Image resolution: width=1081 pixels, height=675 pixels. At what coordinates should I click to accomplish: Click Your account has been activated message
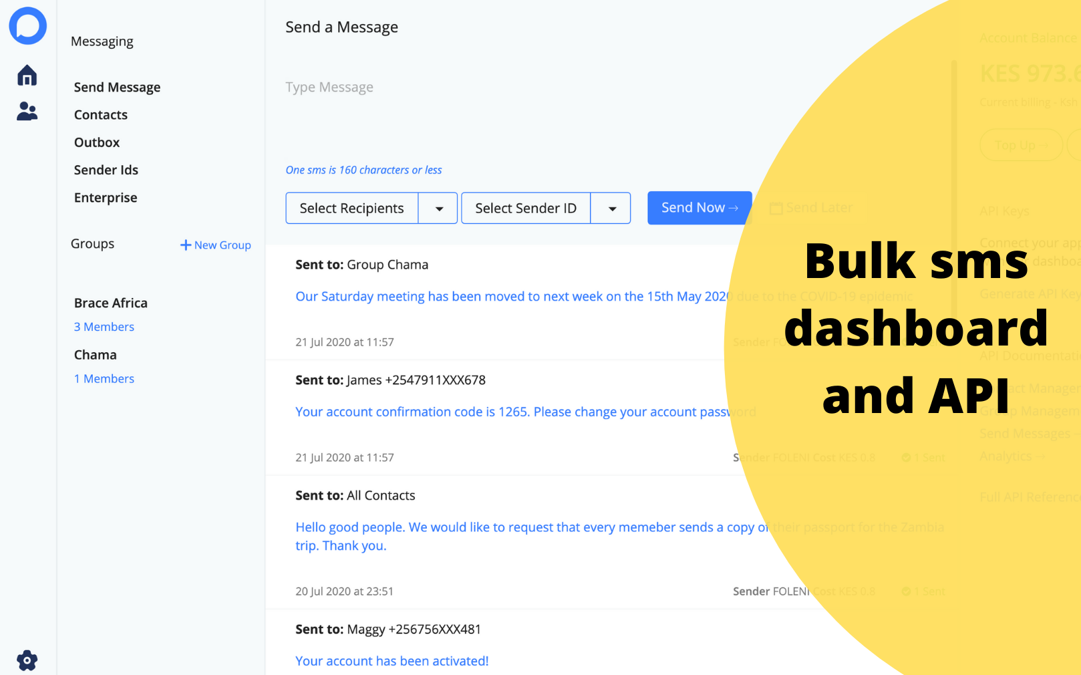click(392, 661)
